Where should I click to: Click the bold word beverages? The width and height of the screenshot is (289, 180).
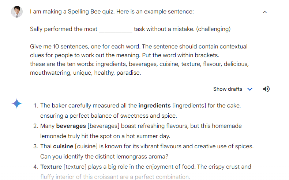click(71, 126)
